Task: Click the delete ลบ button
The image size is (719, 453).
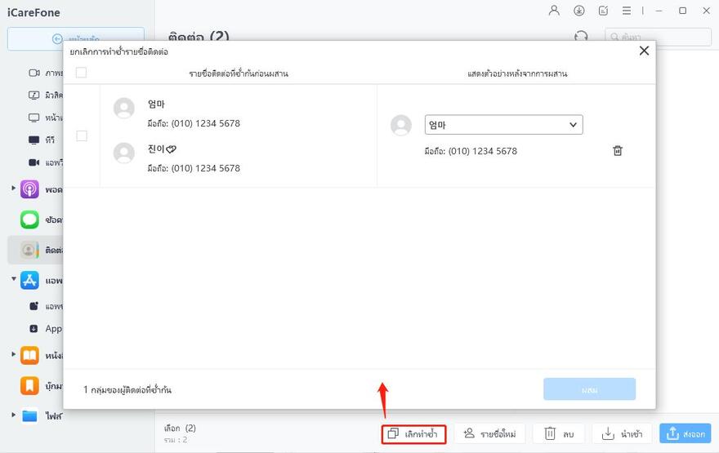Action: point(559,433)
